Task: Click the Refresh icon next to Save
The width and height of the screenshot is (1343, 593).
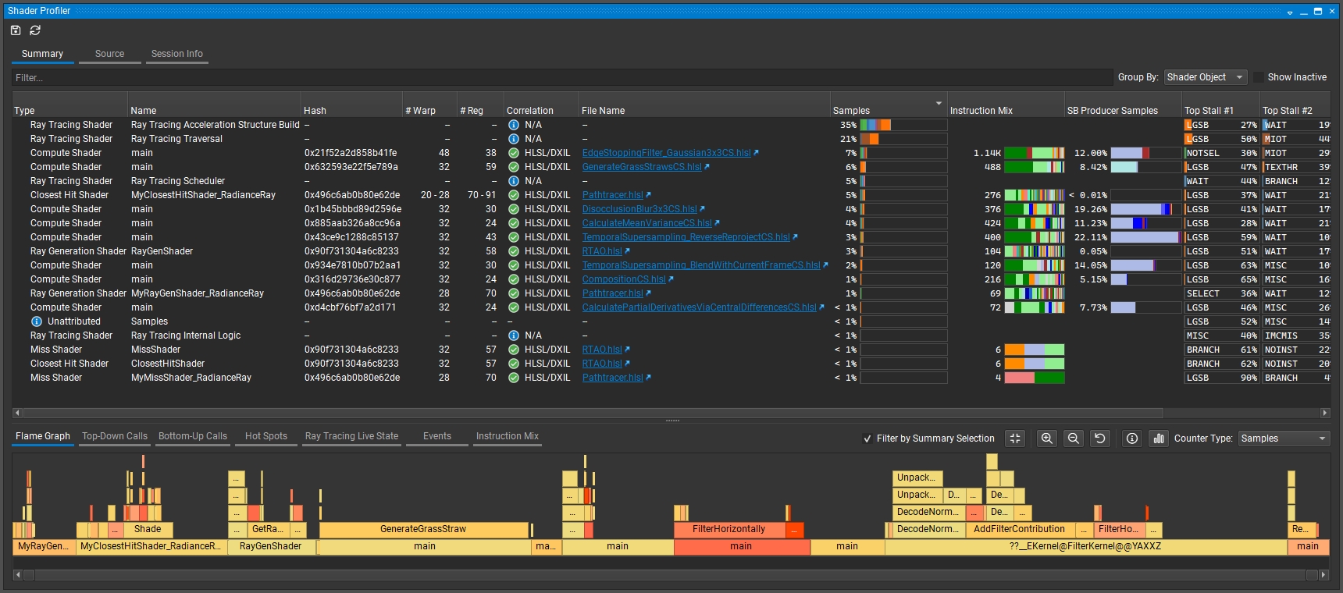Action: (x=35, y=30)
